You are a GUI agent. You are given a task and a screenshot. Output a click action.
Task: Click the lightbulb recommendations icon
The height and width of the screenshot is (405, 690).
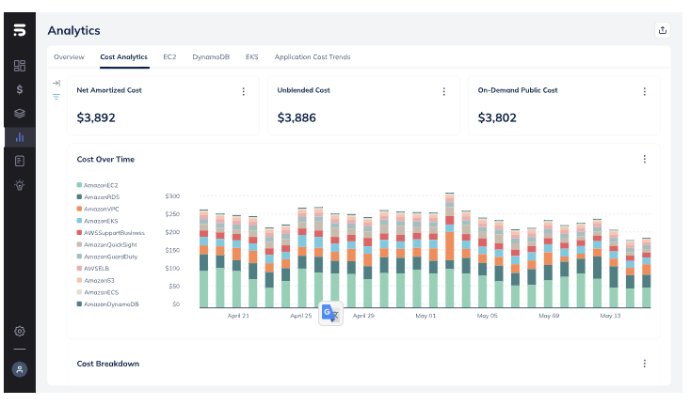(19, 185)
